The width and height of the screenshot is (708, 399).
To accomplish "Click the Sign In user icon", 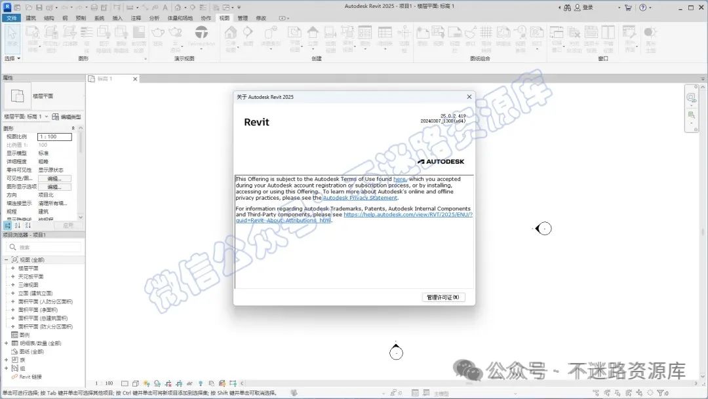I will click(x=578, y=7).
